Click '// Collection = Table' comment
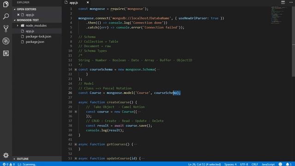The width and height of the screenshot is (295, 166). point(98,41)
